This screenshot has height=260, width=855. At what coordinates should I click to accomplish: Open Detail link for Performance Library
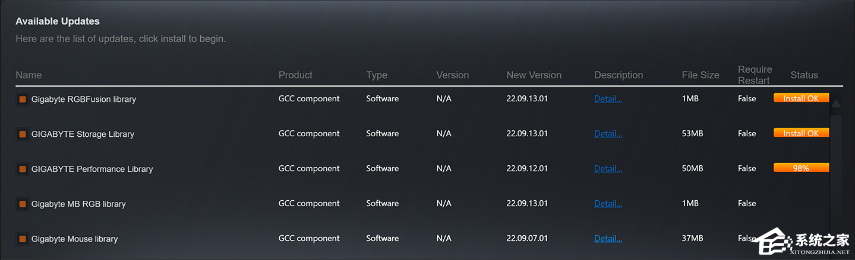608,169
